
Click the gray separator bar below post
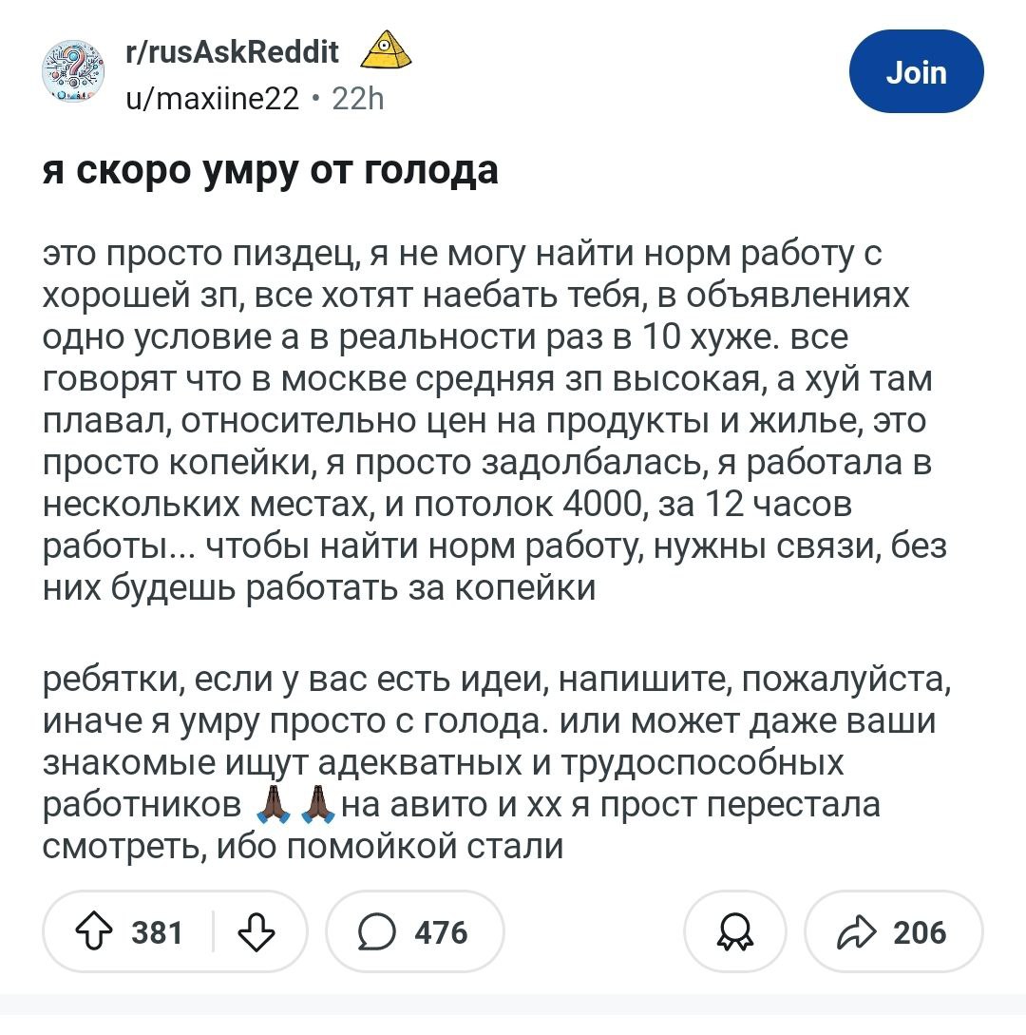[x=513, y=1005]
